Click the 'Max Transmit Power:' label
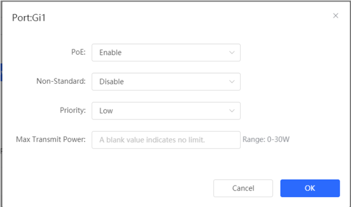Screen dimensions: 351x207 pyautogui.click(x=51, y=139)
